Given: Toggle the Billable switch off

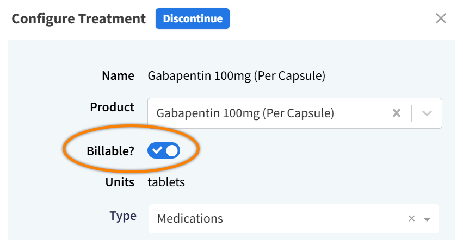Looking at the screenshot, I should (x=164, y=151).
